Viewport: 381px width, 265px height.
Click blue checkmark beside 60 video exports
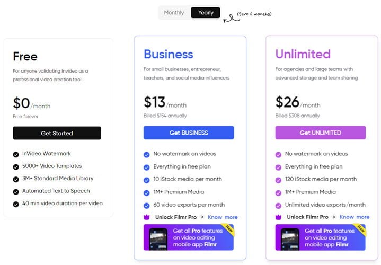tap(147, 206)
